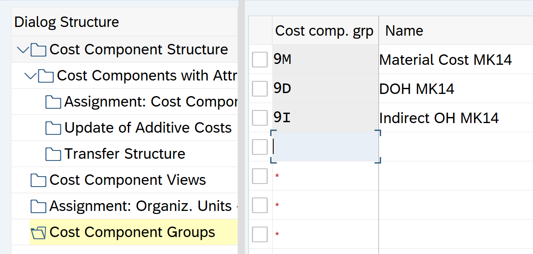Screen dimensions: 533x254
Task: Open Transfer Structure in dialog tree
Action: tap(125, 154)
